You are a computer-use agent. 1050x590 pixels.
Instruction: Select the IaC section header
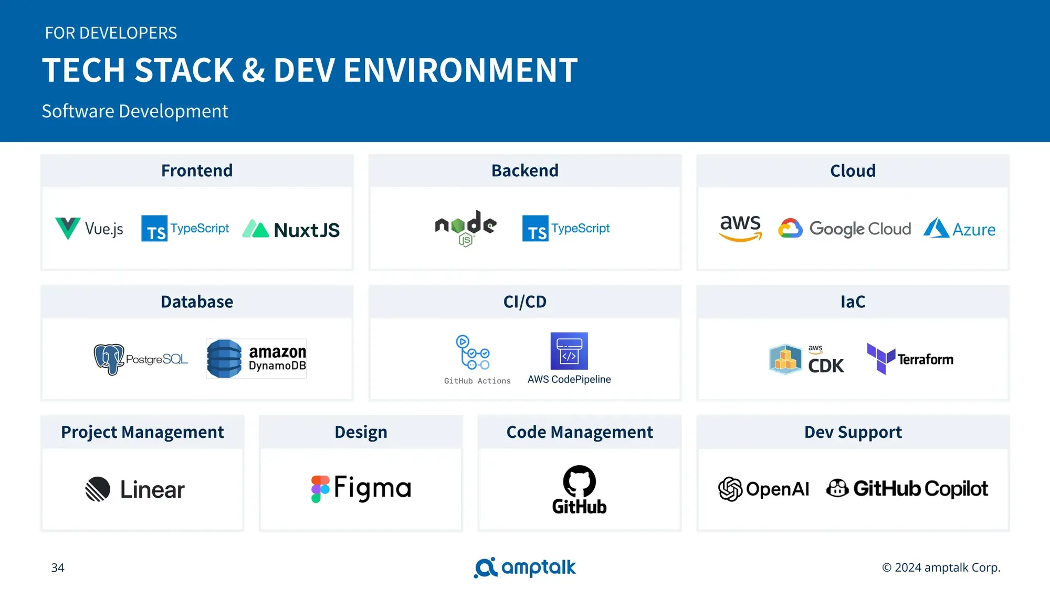pos(853,302)
